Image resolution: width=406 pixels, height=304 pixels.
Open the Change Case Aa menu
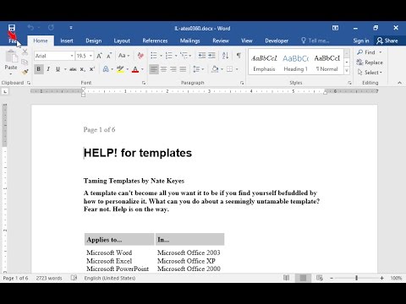click(x=123, y=56)
